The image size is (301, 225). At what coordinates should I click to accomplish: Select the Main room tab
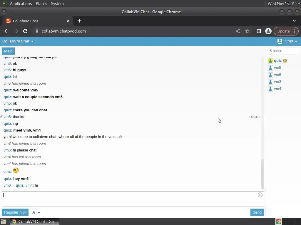pos(8,51)
